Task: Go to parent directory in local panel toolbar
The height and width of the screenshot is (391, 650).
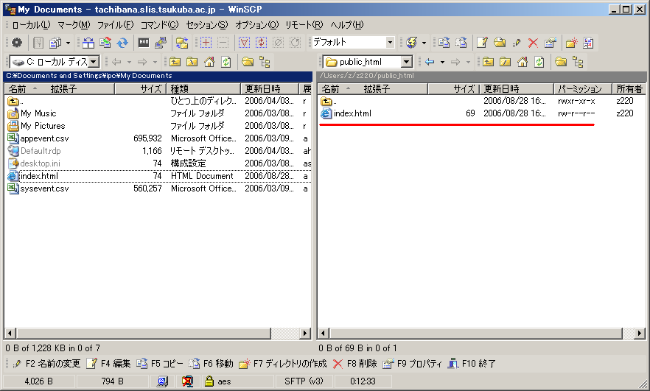Action: (x=175, y=62)
